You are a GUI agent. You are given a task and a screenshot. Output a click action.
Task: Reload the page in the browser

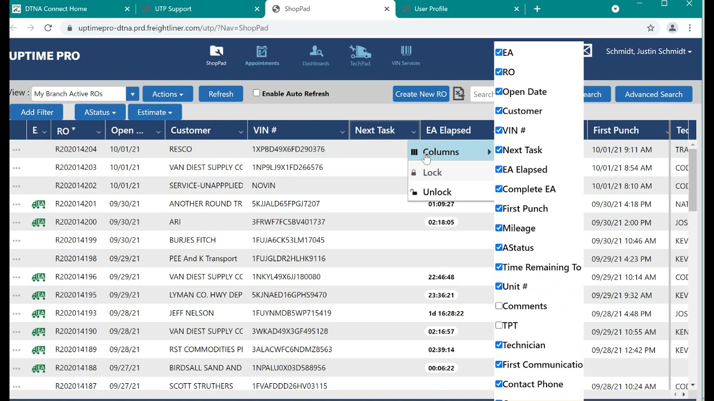(48, 28)
